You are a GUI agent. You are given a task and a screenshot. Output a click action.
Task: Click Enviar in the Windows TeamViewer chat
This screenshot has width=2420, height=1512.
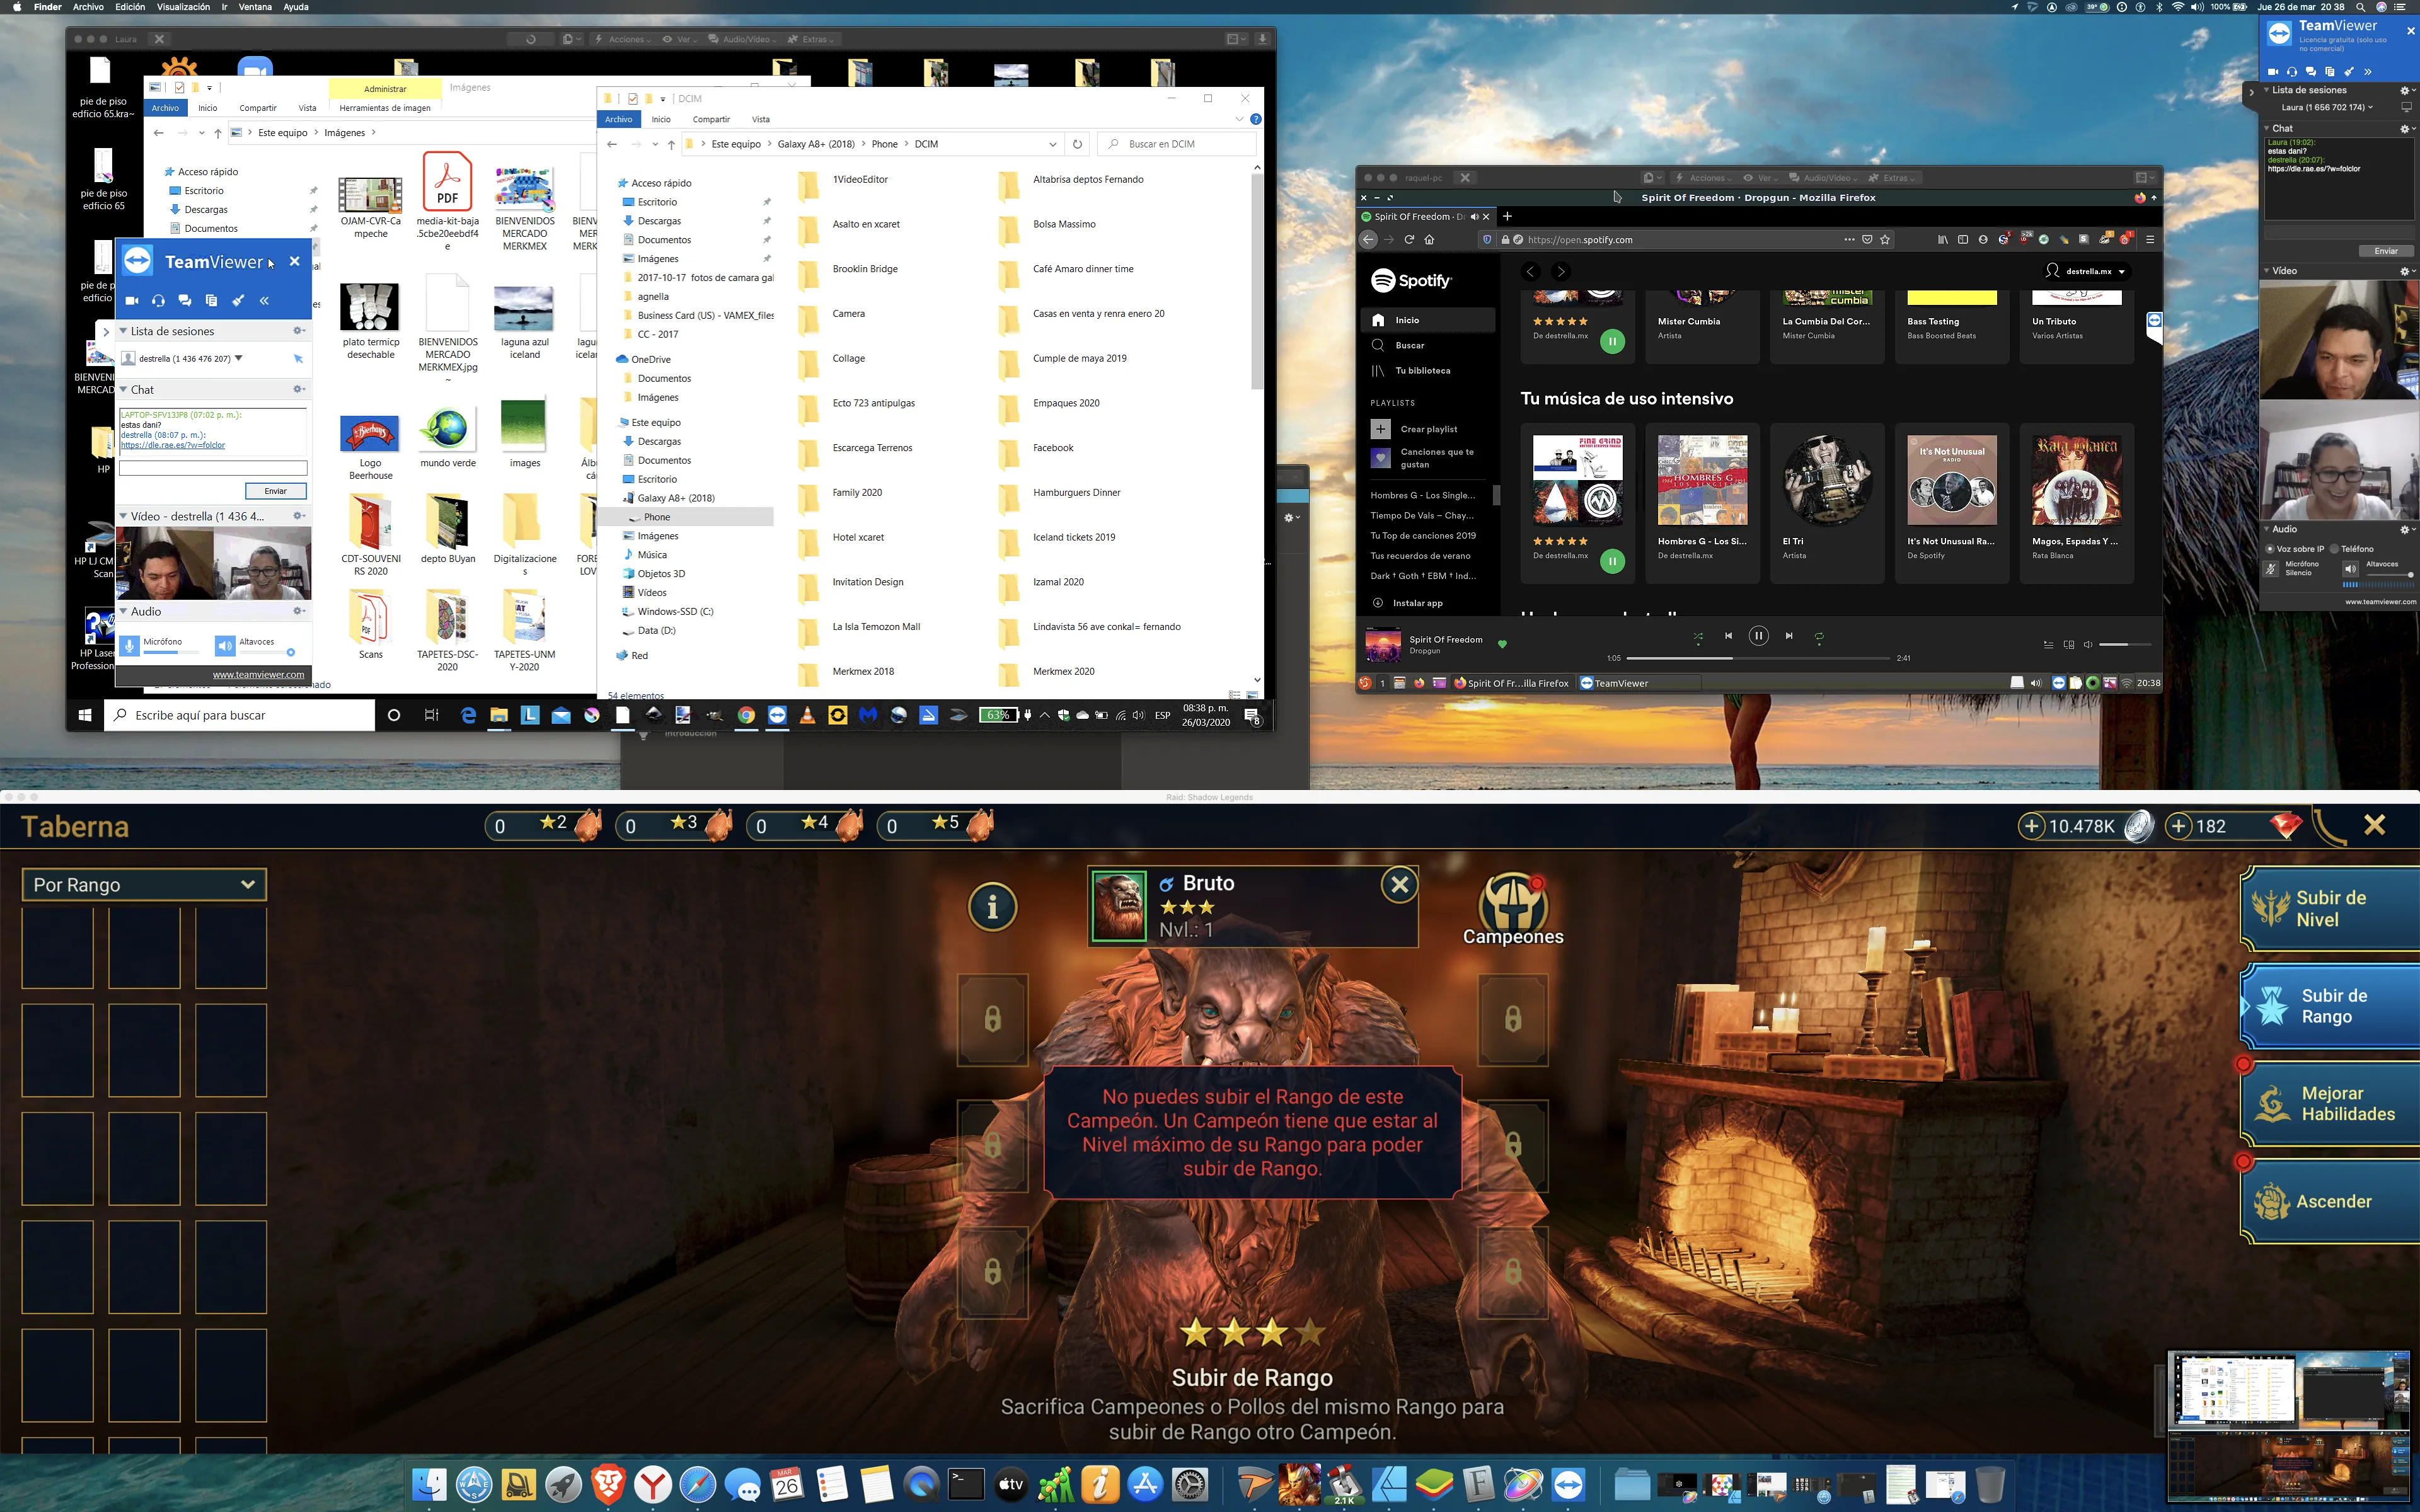coord(276,491)
